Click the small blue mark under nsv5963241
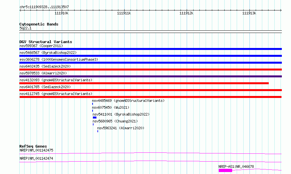This screenshot has width=291, height=174. point(98,131)
